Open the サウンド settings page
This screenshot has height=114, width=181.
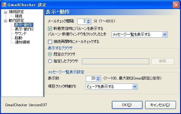[x=21, y=34]
